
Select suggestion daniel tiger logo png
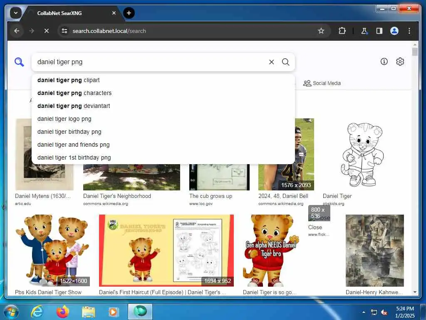click(x=163, y=119)
